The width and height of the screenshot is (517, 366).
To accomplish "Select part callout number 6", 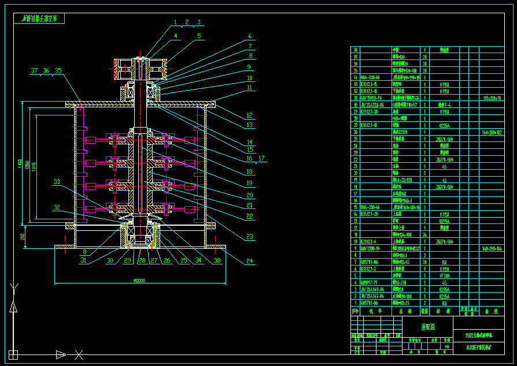I will click(250, 36).
